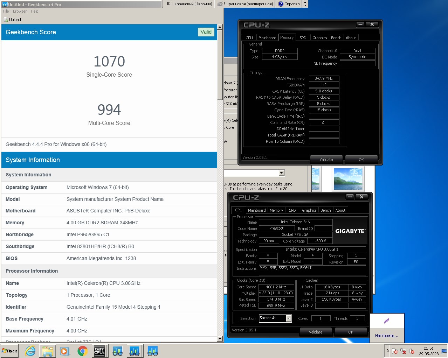
Task: Open Mainboard tab in the memory-timings CPU-Z window
Action: pyautogui.click(x=267, y=38)
